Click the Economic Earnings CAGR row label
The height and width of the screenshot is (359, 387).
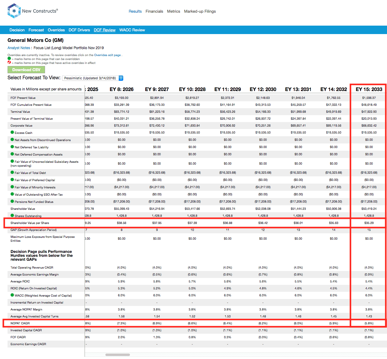pos(28,344)
